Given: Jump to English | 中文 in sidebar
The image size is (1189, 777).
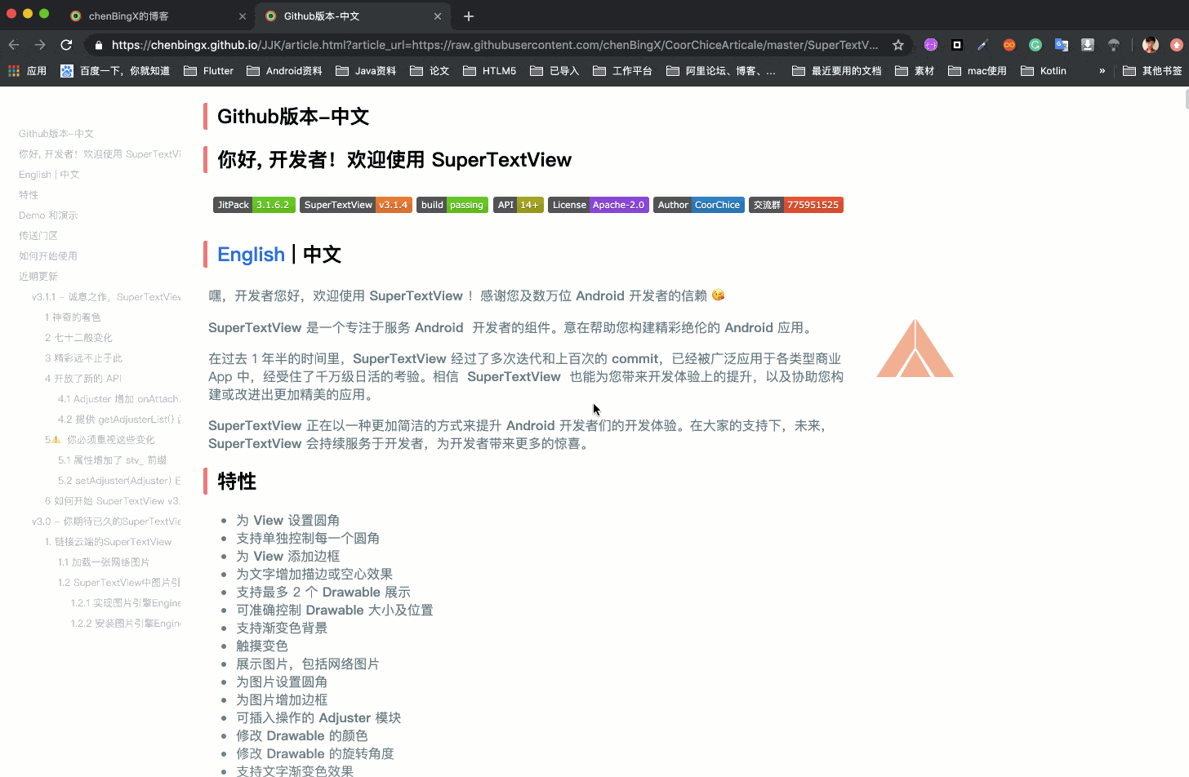Looking at the screenshot, I should [x=49, y=175].
